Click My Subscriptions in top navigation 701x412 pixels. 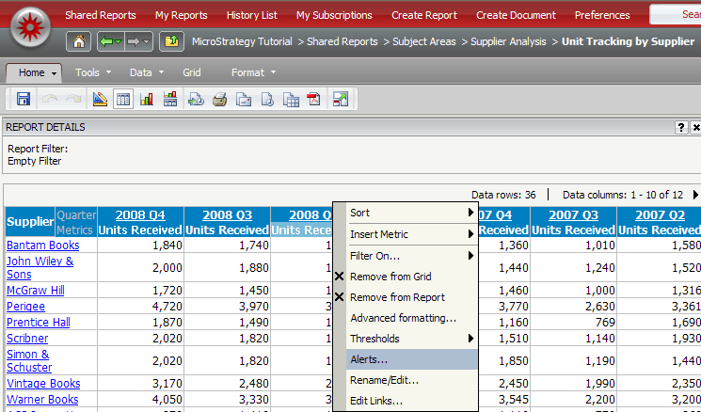[334, 15]
